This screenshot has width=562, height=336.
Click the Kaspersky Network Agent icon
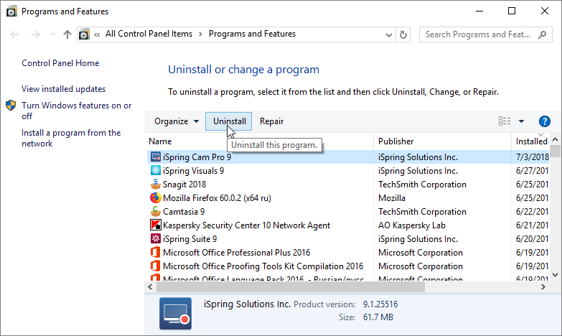pyautogui.click(x=155, y=225)
